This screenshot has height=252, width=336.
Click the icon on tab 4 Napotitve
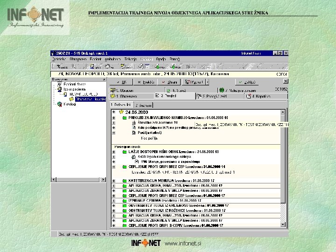[x=249, y=96]
